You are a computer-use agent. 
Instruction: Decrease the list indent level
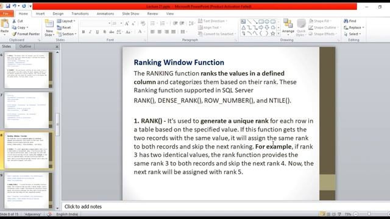tap(175, 23)
